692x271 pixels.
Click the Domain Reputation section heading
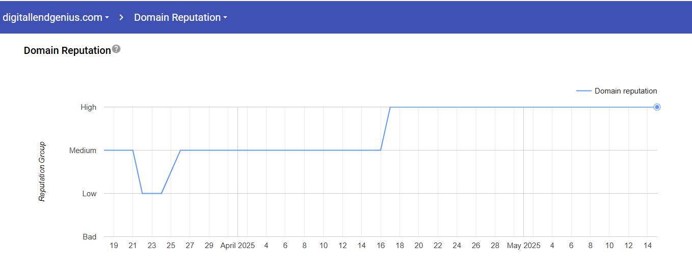click(67, 50)
